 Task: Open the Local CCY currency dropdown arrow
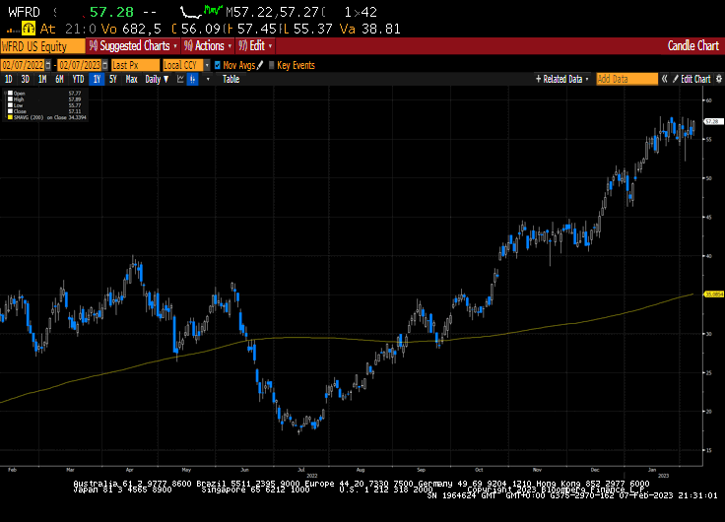pos(207,65)
